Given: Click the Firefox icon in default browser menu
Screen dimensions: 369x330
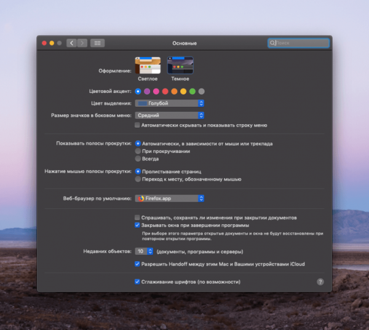Looking at the screenshot, I should point(141,198).
